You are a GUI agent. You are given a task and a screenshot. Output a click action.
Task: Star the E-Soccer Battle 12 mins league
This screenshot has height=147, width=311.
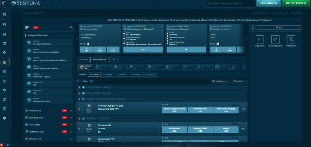(79, 87)
